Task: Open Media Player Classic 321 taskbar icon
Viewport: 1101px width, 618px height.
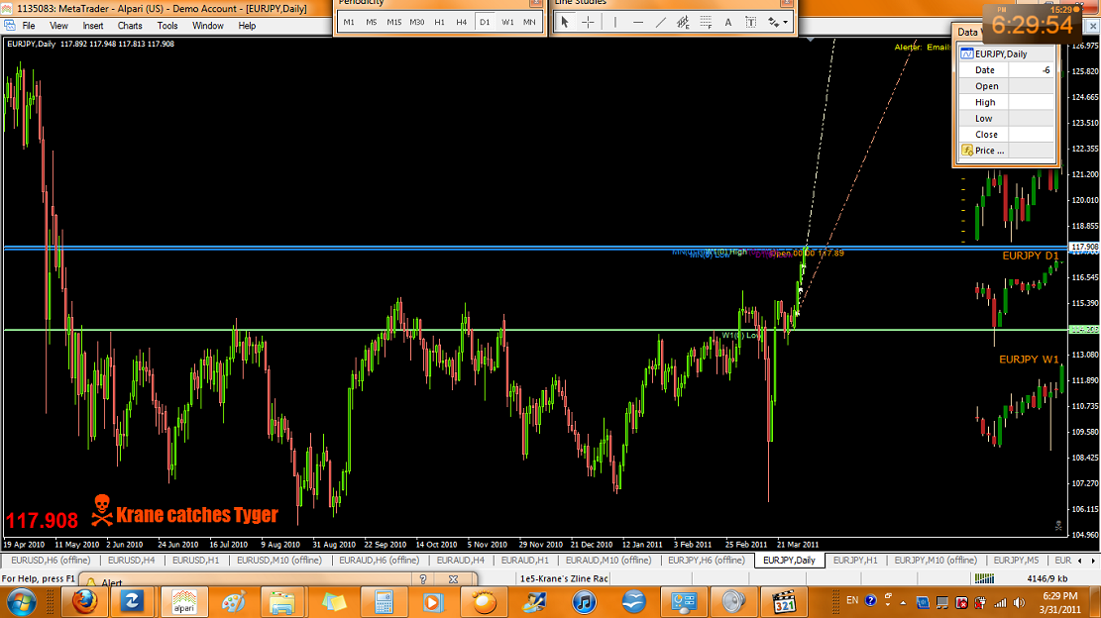Action: (784, 602)
